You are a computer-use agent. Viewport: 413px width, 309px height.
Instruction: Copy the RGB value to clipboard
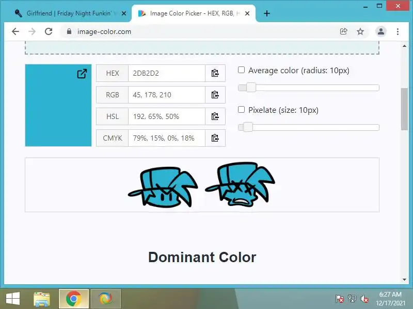coord(215,95)
